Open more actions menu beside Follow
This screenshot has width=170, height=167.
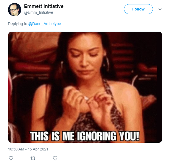click(160, 9)
